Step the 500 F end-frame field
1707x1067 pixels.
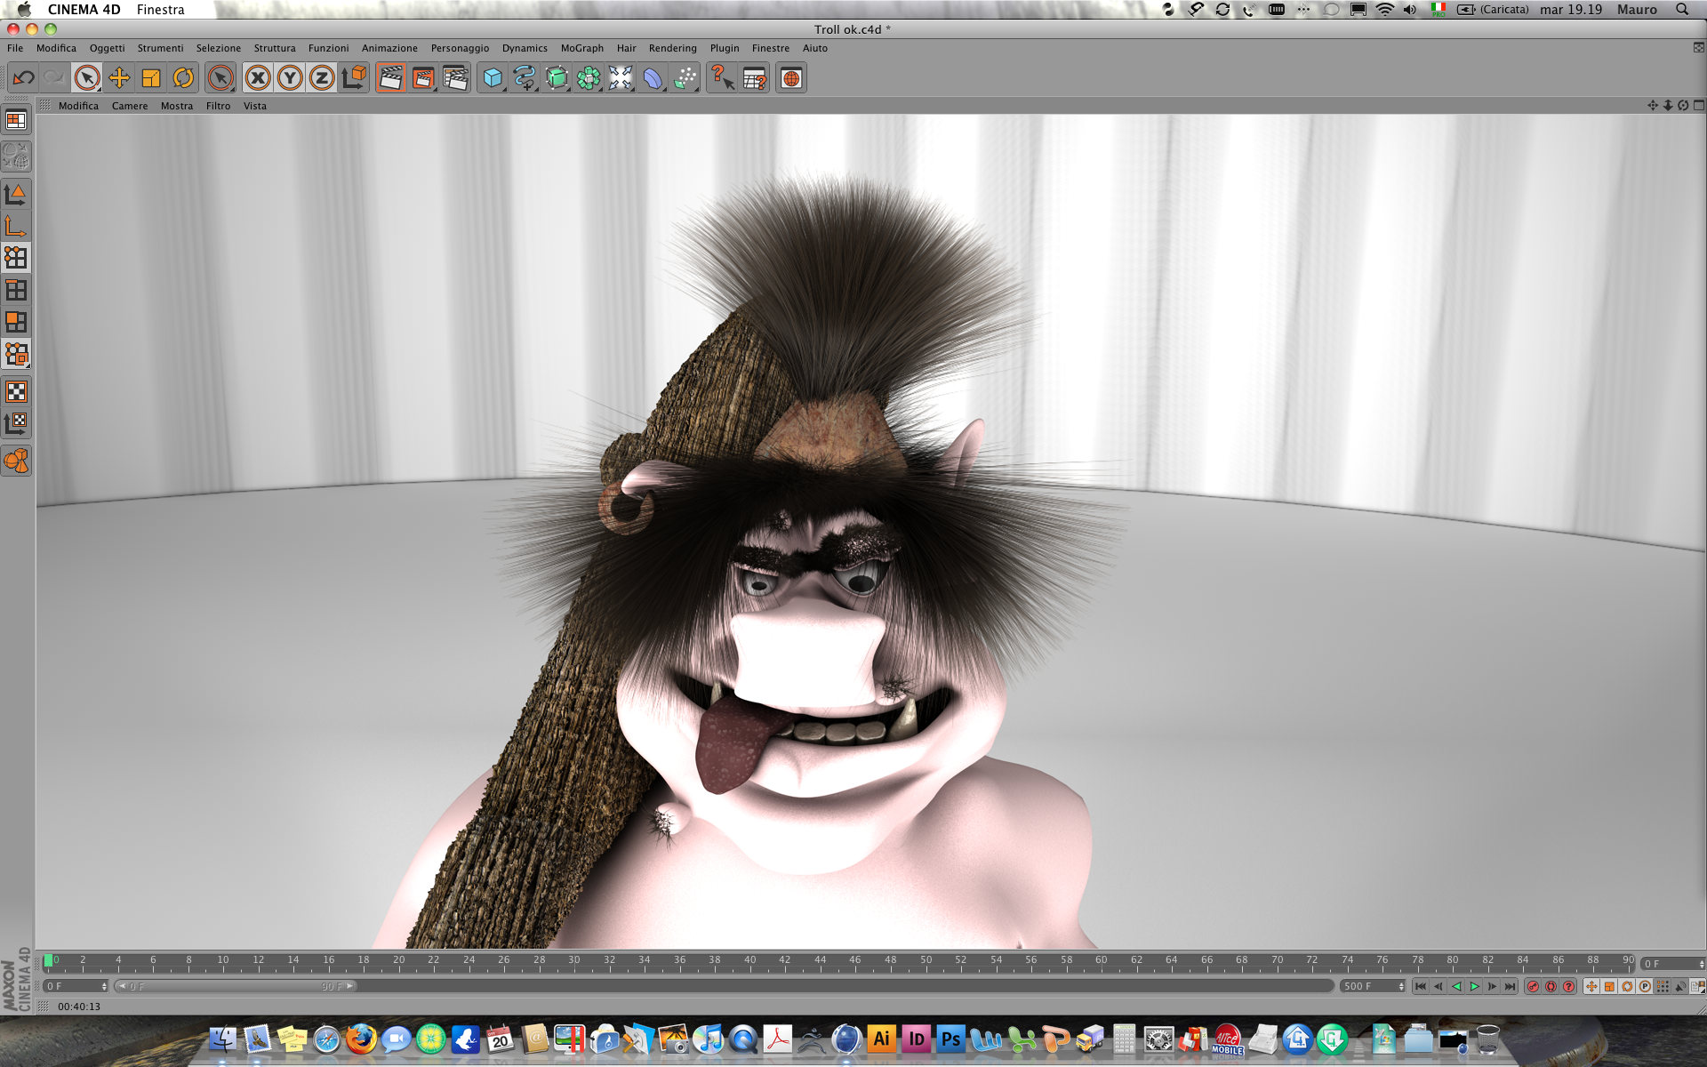pos(1401,986)
